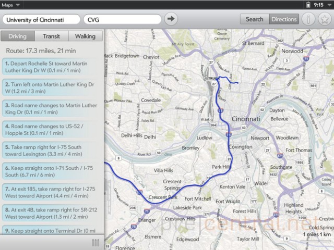334x250 pixels.
Task: Click the Fort Thomas label on the map
Action: (x=299, y=150)
